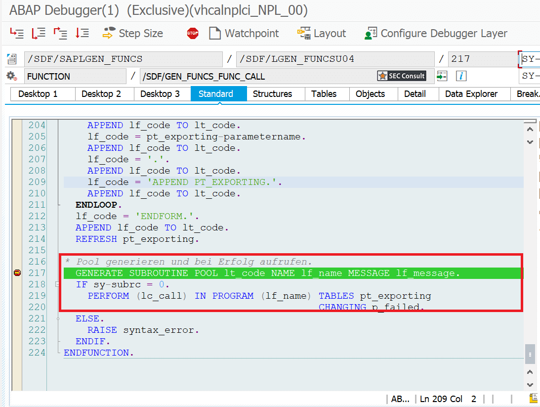The height and width of the screenshot is (407, 540).
Task: Click the Step Over execute icon
Action: tap(39, 33)
